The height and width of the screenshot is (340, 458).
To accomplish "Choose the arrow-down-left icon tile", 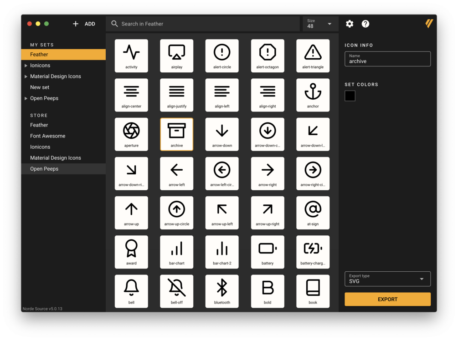I will click(x=313, y=134).
